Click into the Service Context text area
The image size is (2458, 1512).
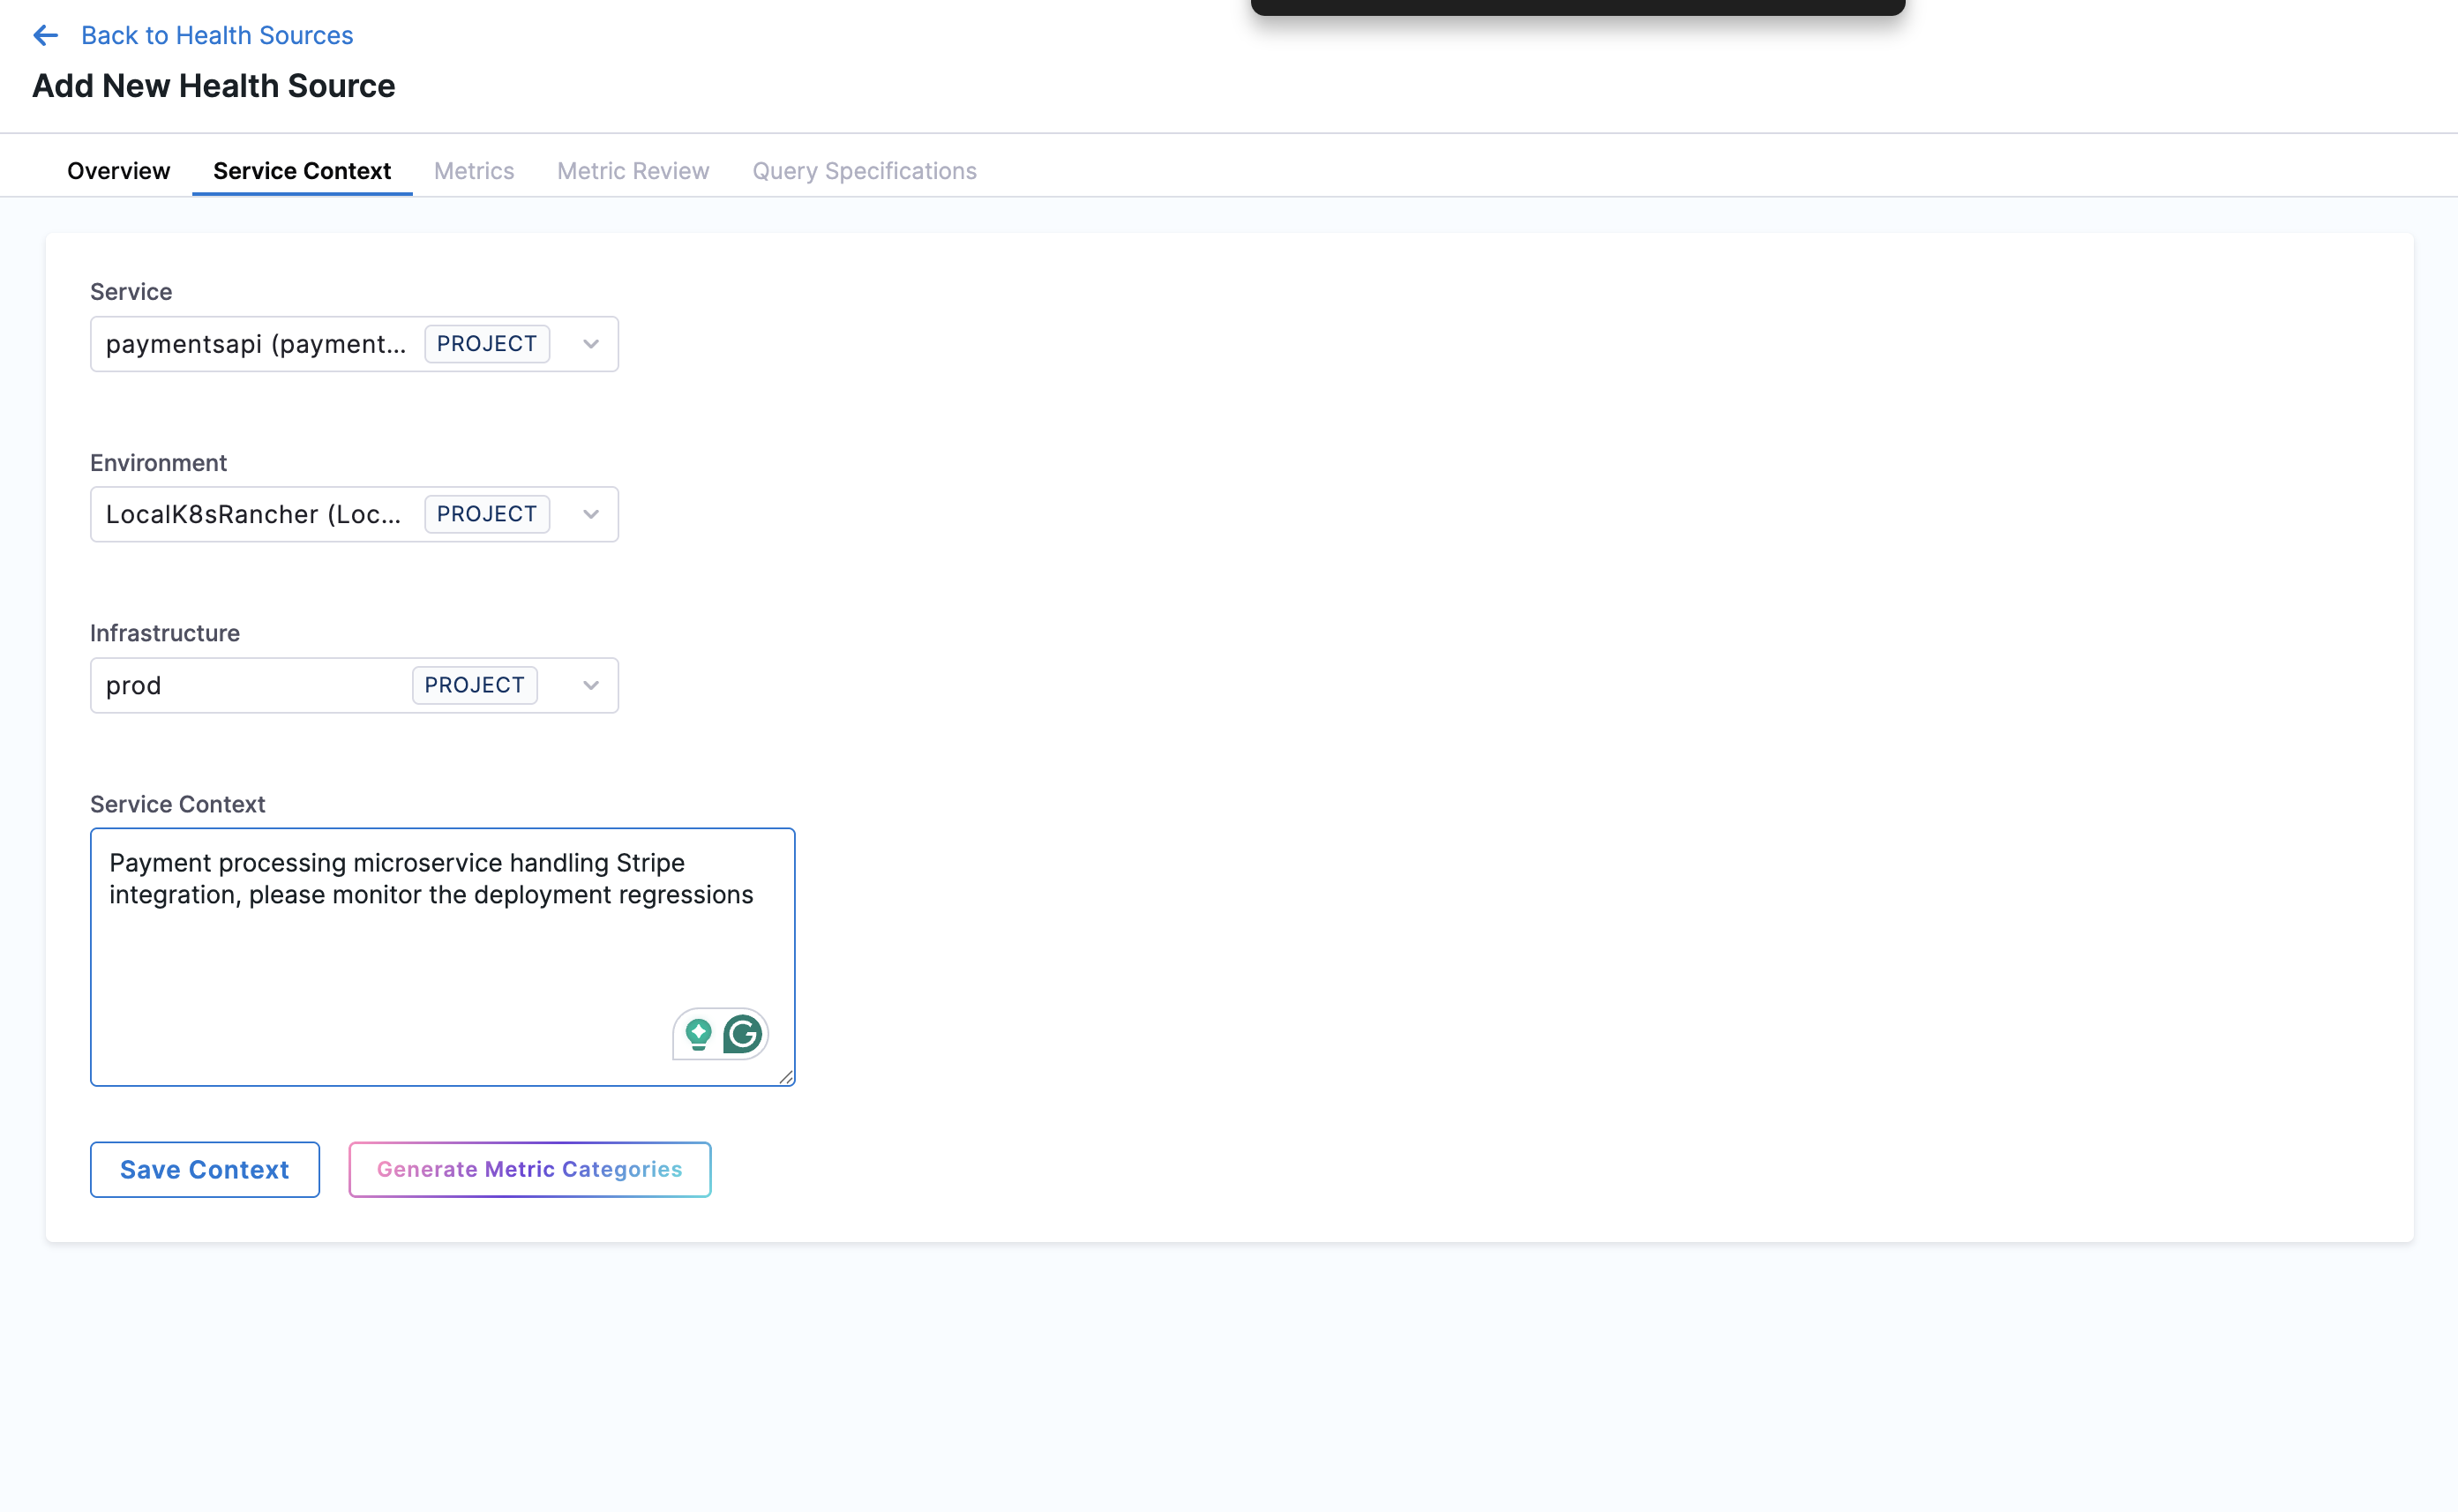pyautogui.click(x=443, y=957)
